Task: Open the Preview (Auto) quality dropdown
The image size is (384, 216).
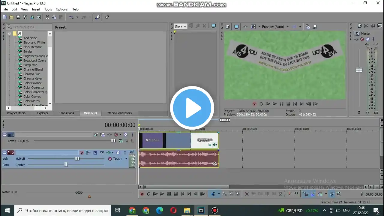Action: [287, 27]
